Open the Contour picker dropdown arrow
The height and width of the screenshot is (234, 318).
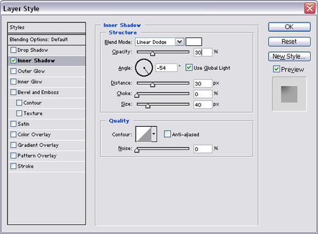153,134
